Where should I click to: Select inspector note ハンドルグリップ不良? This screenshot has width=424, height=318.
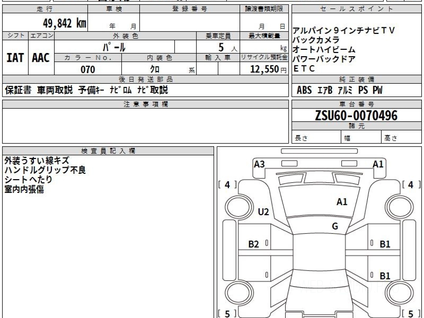click(x=45, y=170)
